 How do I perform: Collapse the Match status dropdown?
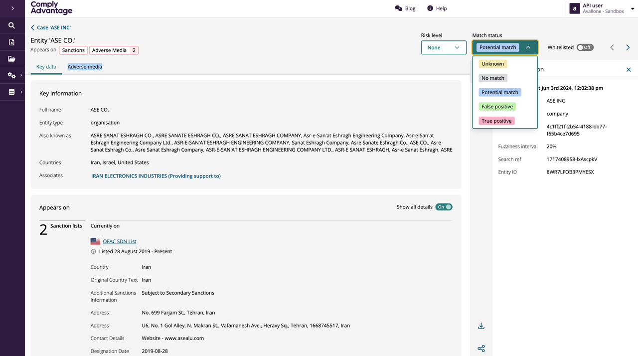pyautogui.click(x=505, y=47)
